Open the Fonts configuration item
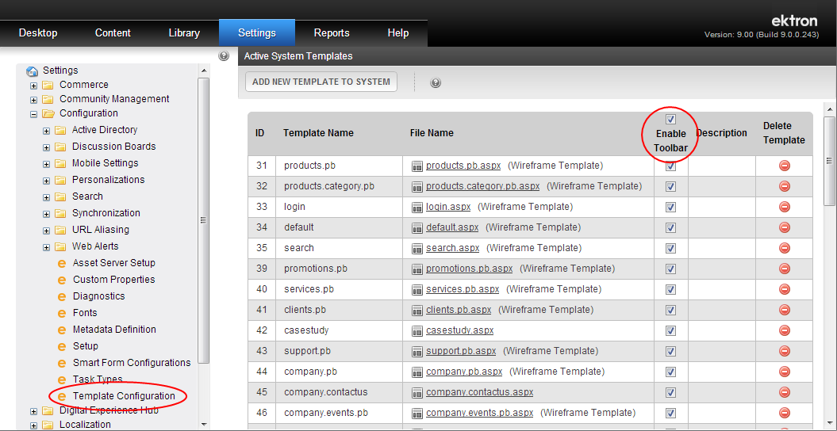Image resolution: width=837 pixels, height=431 pixels. [85, 313]
